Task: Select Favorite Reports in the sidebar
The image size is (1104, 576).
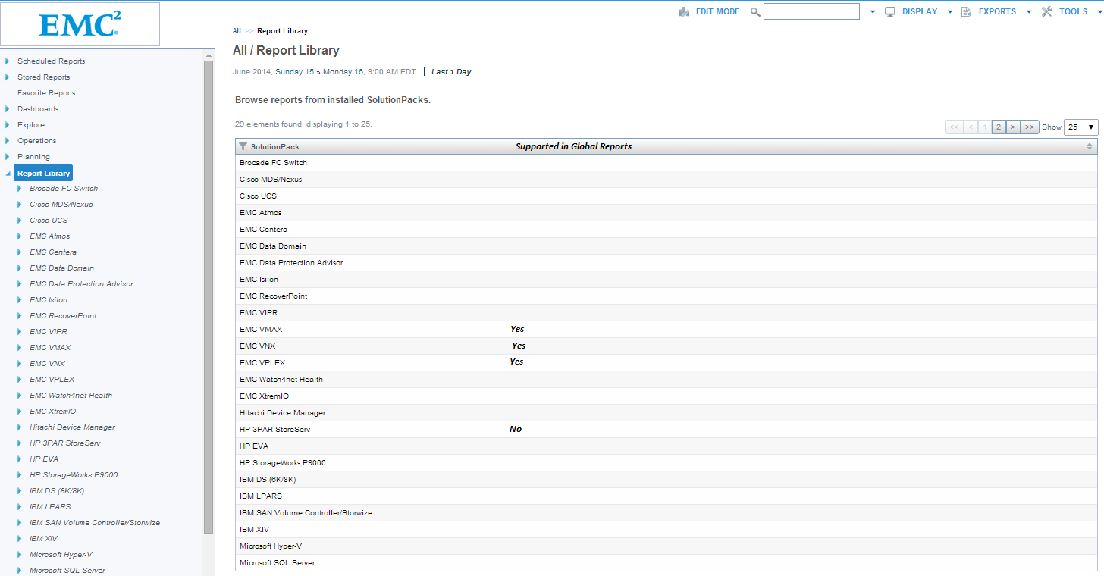Action: pos(46,93)
